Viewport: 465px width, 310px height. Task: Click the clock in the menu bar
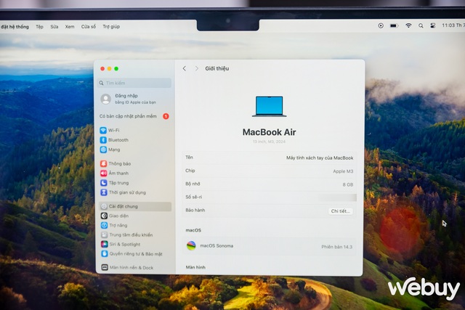coord(453,25)
